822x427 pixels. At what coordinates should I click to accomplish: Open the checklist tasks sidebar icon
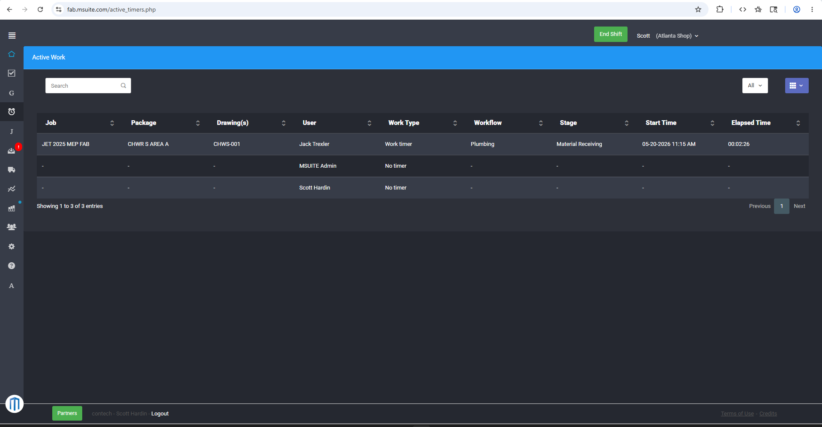point(12,73)
